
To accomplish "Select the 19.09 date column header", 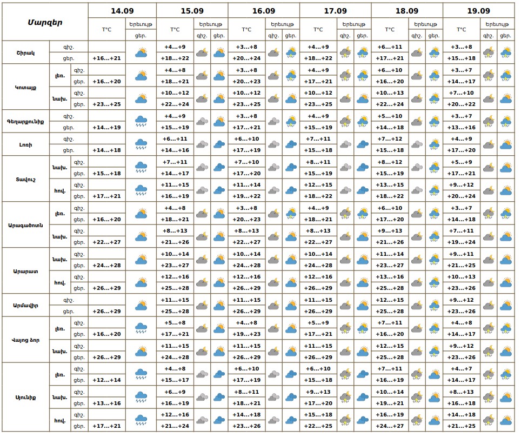I will (478, 11).
